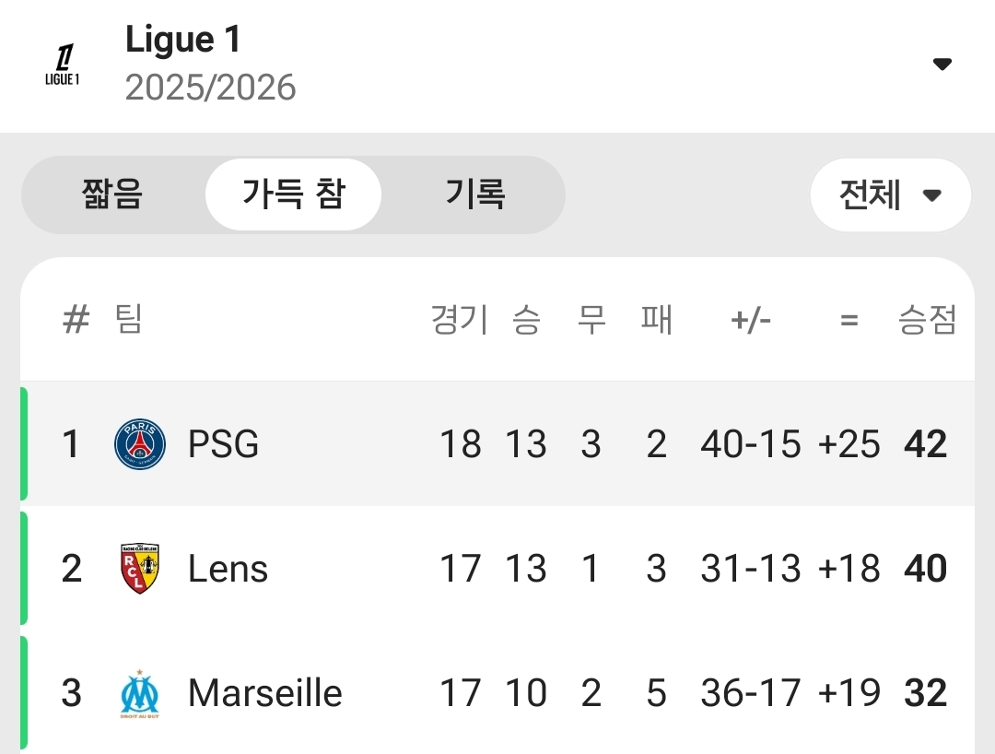Click the +/- goals column header

751,320
